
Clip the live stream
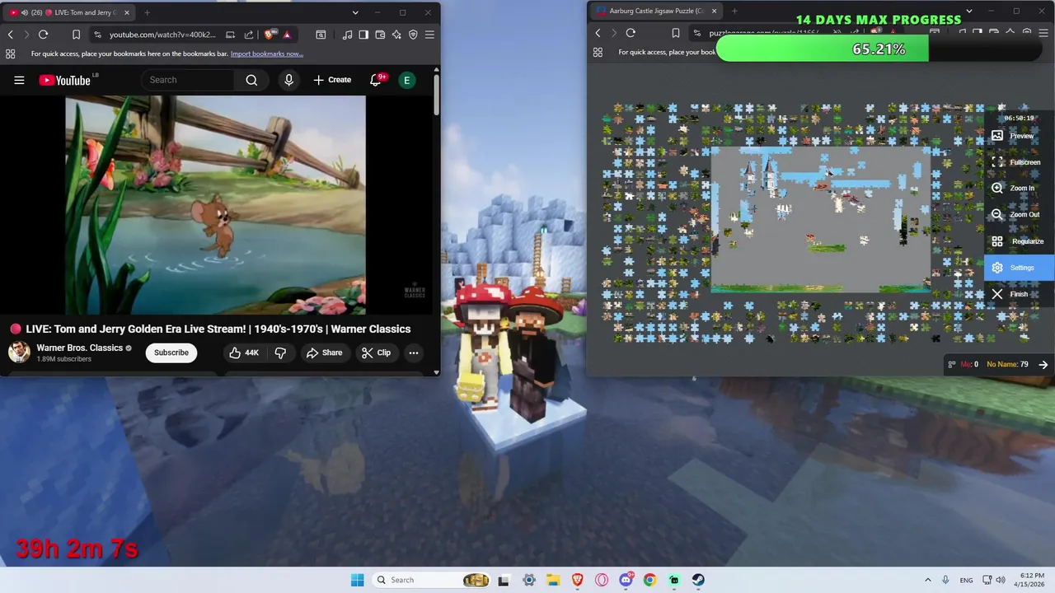tap(376, 353)
